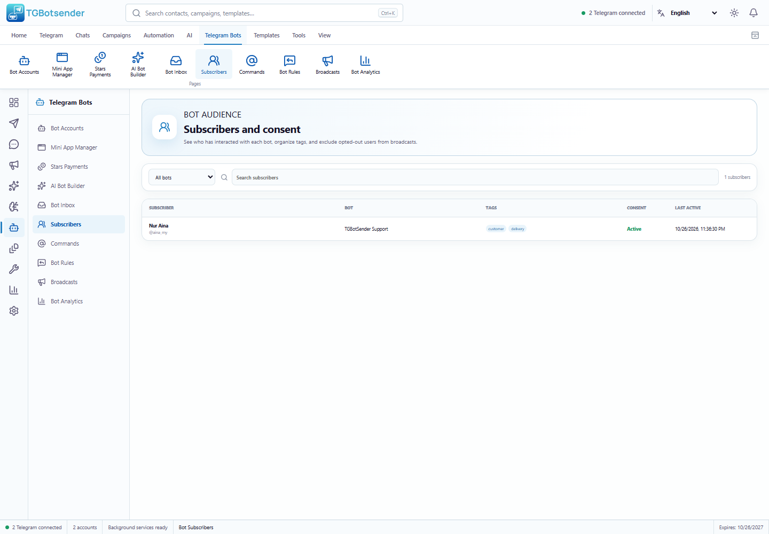Open the Tools menu tab
The width and height of the screenshot is (769, 534).
299,35
